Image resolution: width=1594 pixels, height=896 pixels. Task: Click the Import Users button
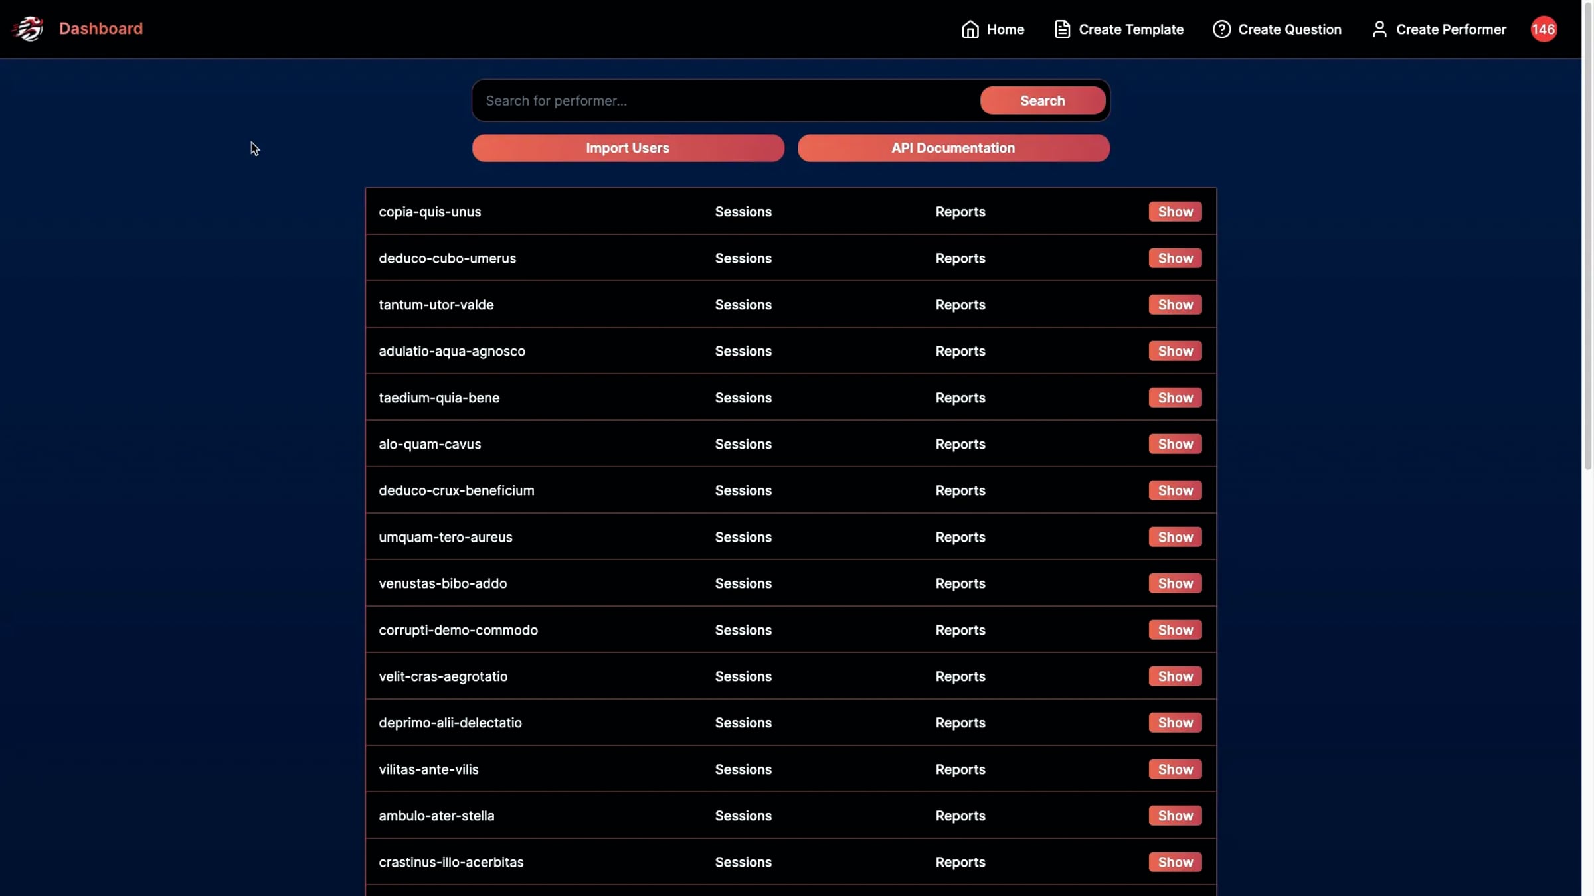(628, 148)
